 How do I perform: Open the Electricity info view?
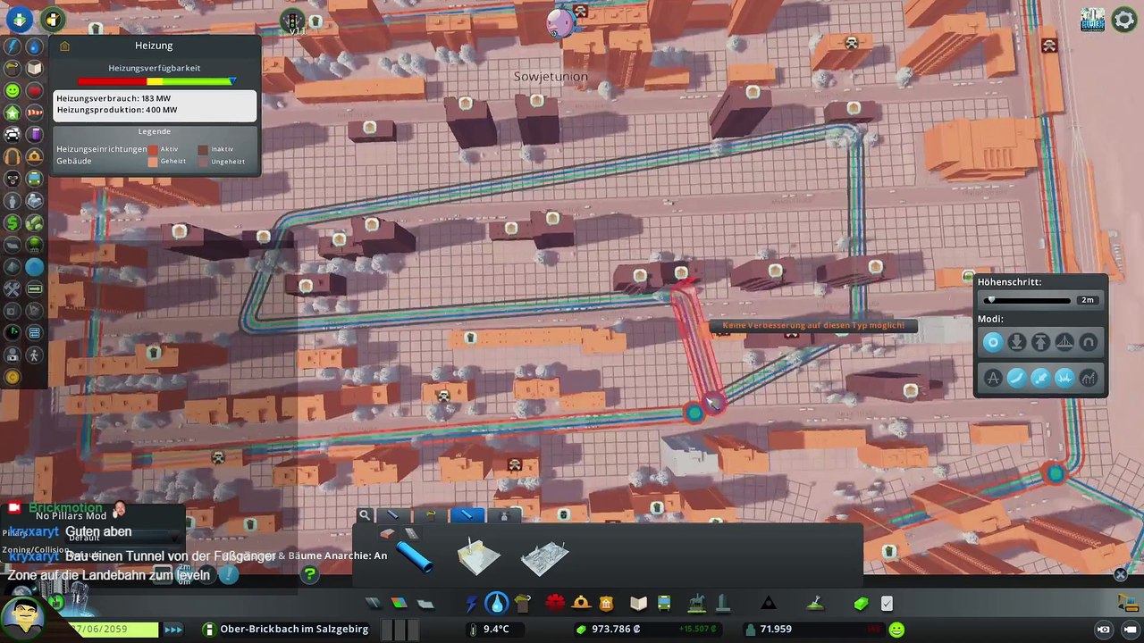coord(13,46)
